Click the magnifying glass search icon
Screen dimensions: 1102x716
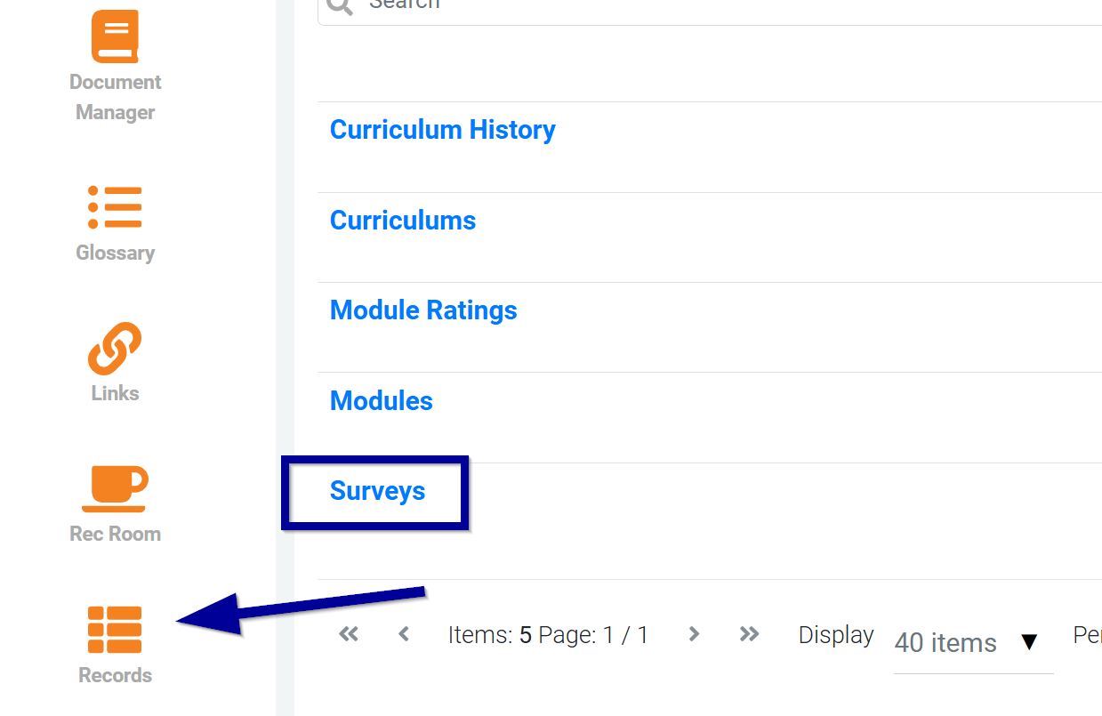coord(339,4)
